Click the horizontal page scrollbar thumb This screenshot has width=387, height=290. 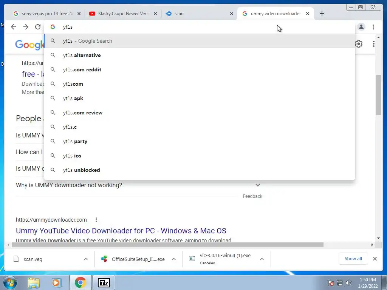click(167, 245)
